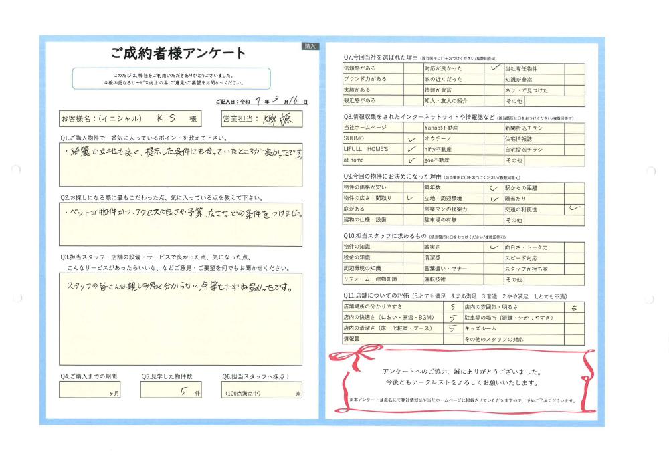The width and height of the screenshot is (669, 472).
Task: Click the 店内の雰囲気・明るさ rating cell
Action: click(x=575, y=307)
